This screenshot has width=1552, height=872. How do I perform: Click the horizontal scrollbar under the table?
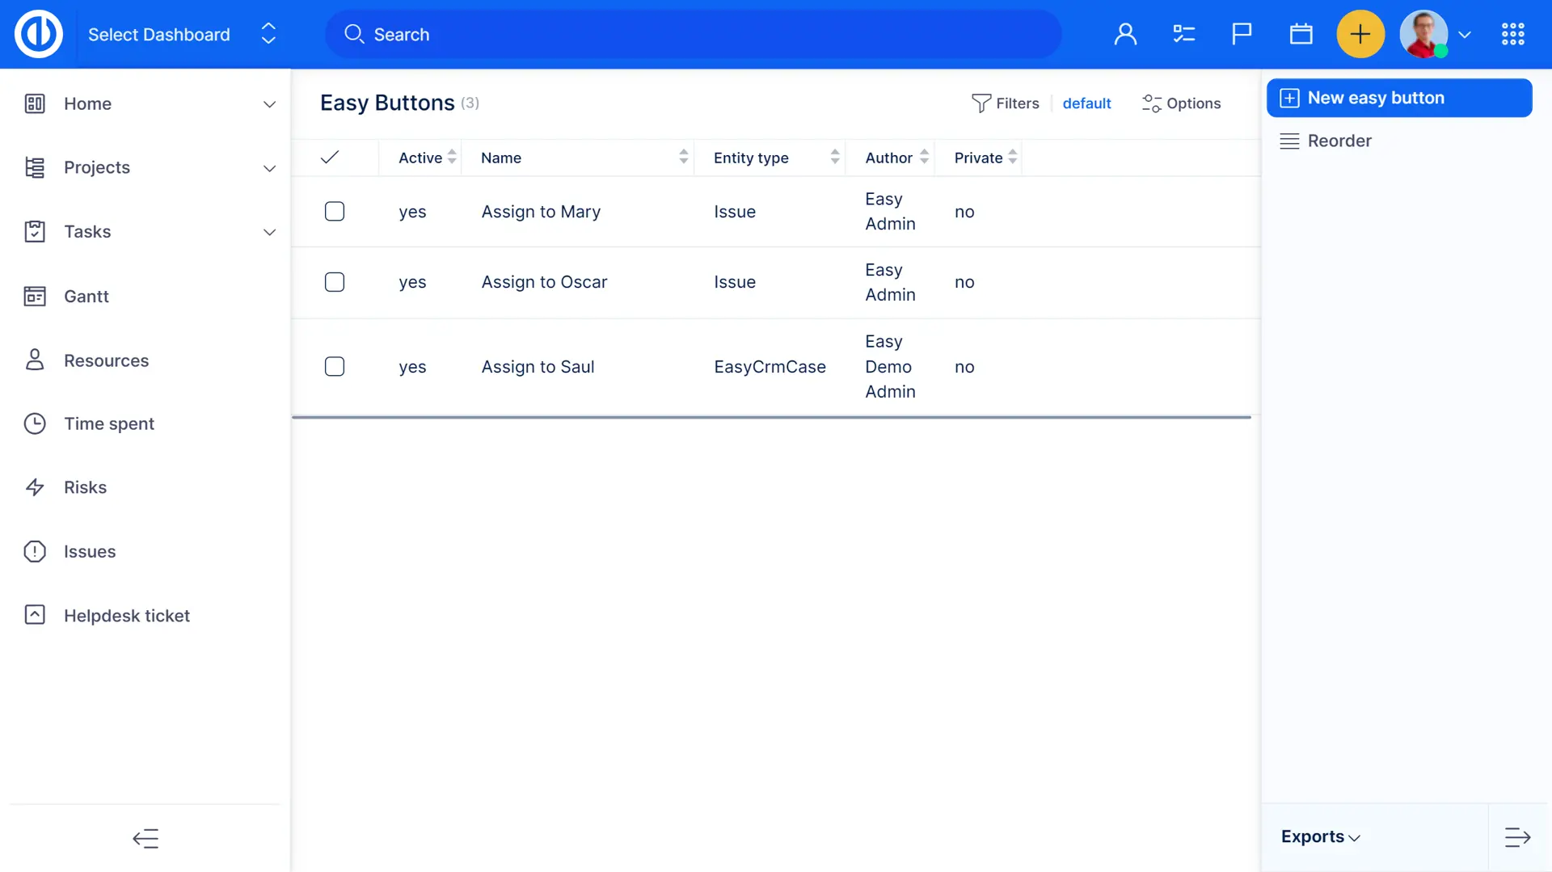[x=771, y=417]
